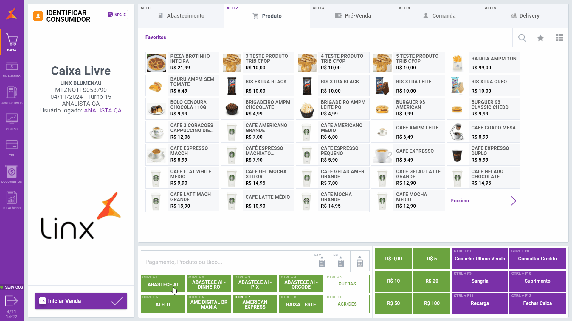This screenshot has width=572, height=321.
Task: Click the Suprimento button
Action: (x=537, y=281)
